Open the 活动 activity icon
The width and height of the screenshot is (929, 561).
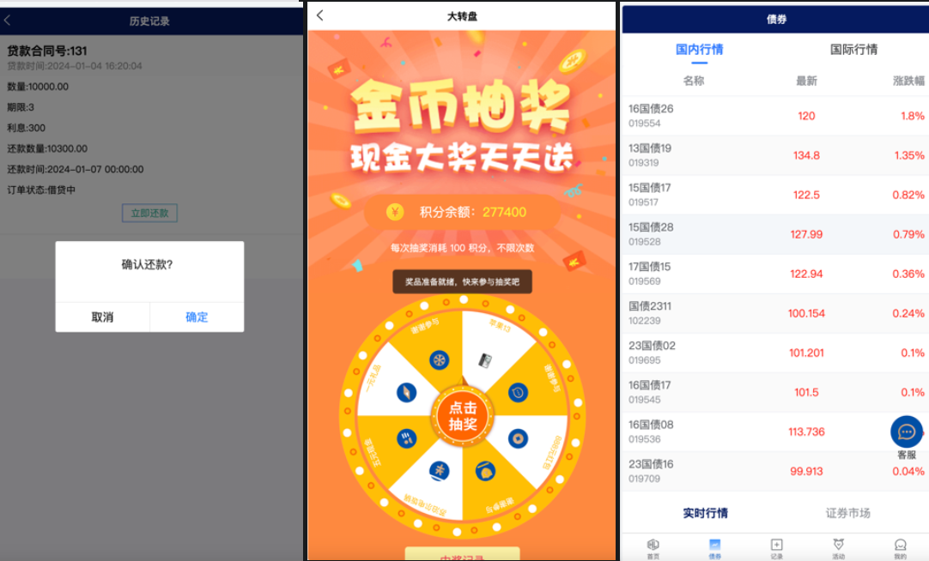coord(838,549)
